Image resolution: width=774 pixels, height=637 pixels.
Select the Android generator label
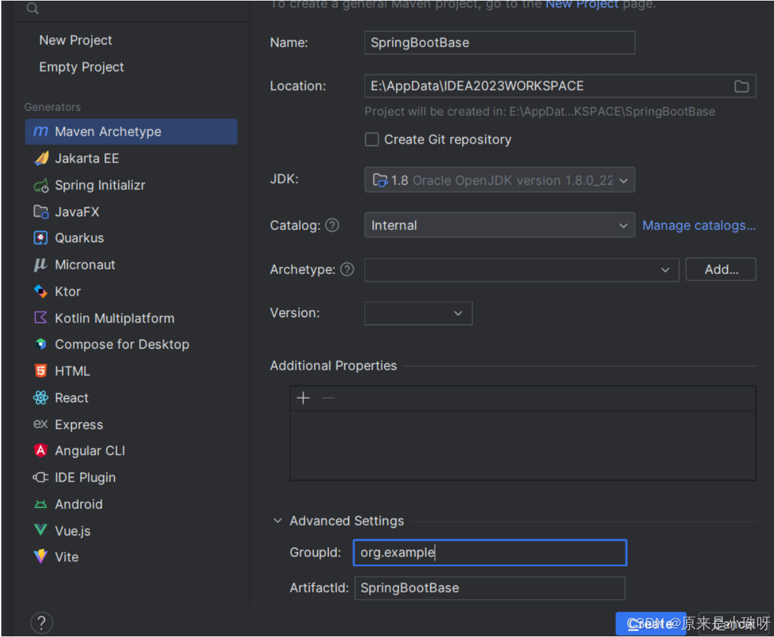(79, 504)
